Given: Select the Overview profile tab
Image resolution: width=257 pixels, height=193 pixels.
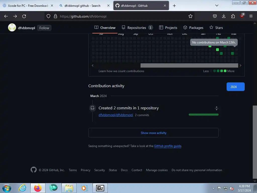Looking at the screenshot, I should pyautogui.click(x=105, y=28).
